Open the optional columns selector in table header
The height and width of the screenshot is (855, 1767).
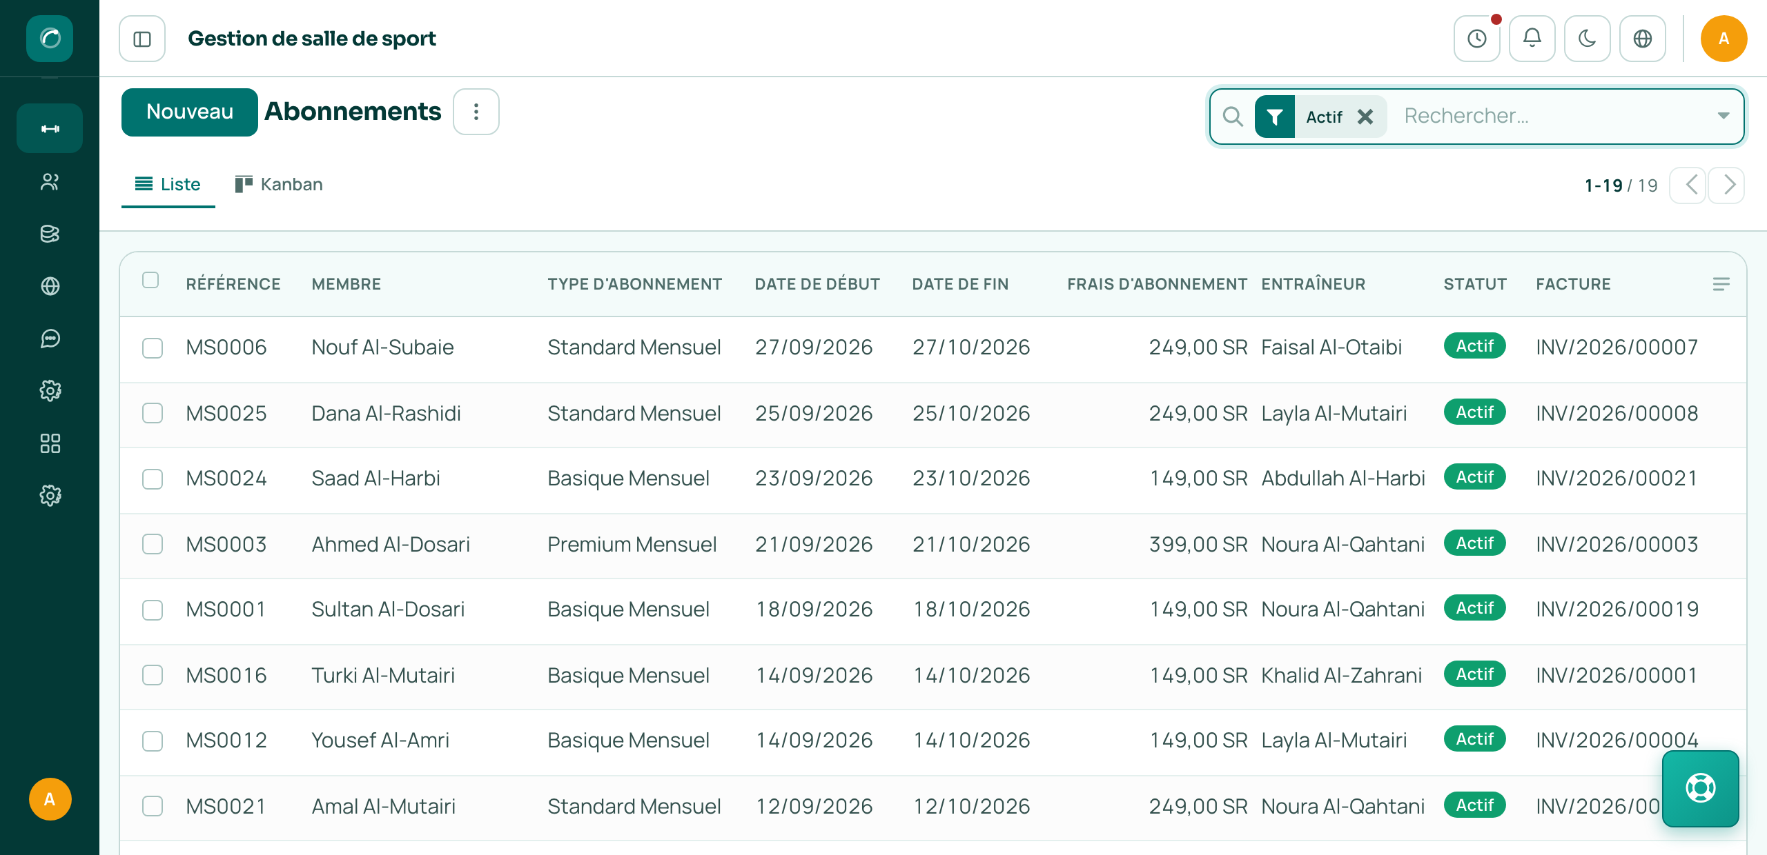coord(1721,284)
